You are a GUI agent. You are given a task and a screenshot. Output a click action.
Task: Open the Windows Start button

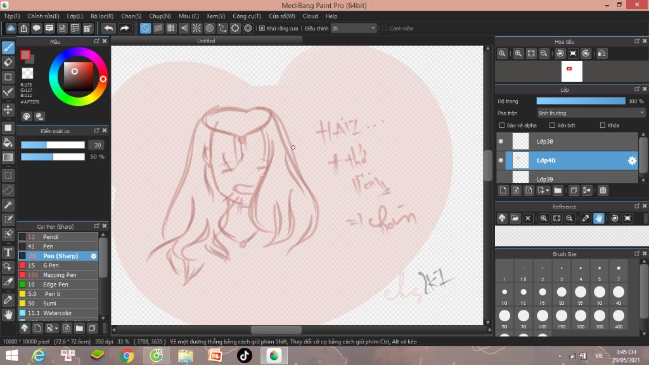coord(11,355)
